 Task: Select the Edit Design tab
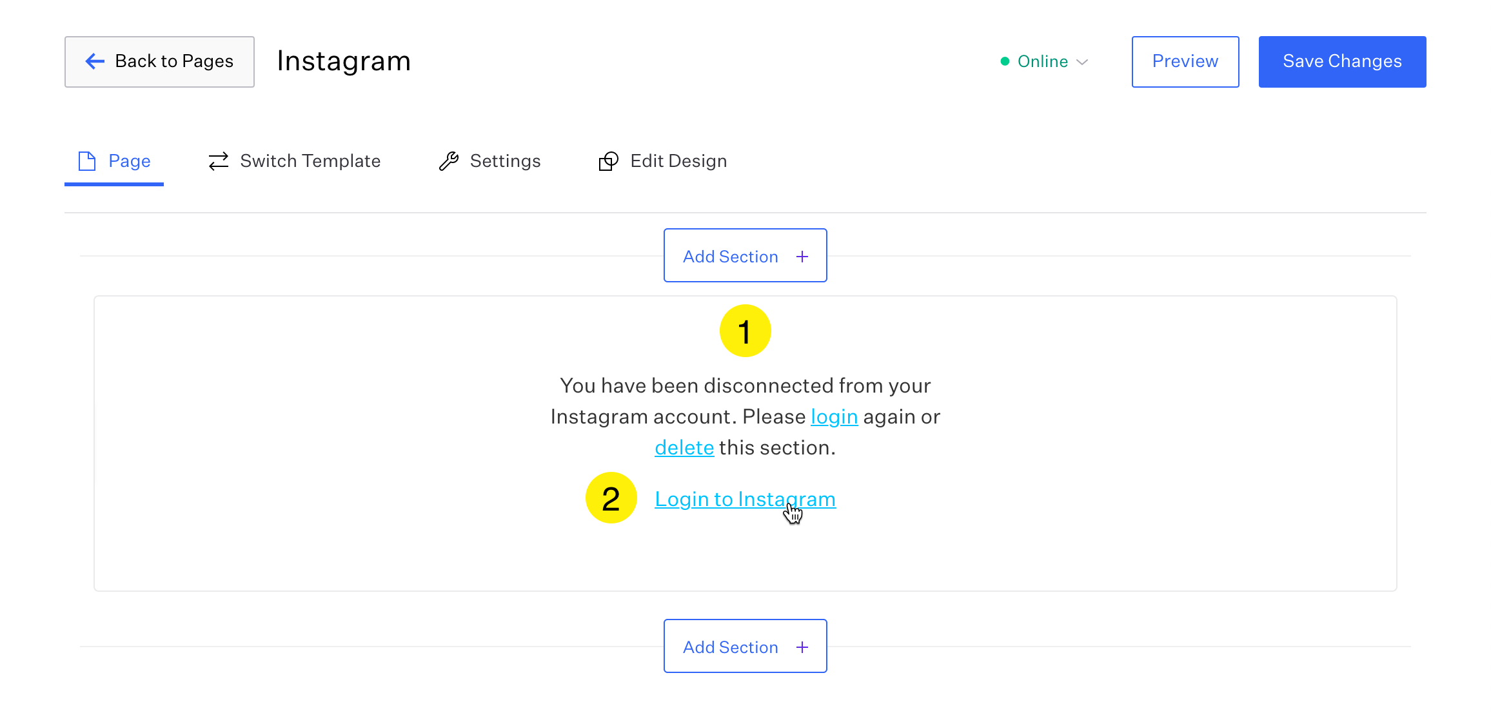(x=678, y=161)
